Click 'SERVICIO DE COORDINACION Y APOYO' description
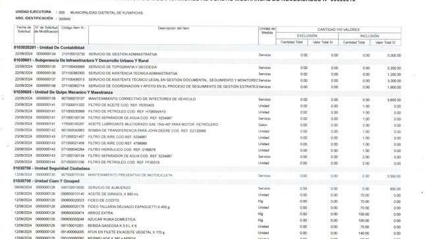 [173, 86]
